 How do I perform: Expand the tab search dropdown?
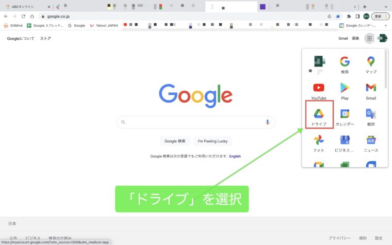pyautogui.click(x=386, y=7)
